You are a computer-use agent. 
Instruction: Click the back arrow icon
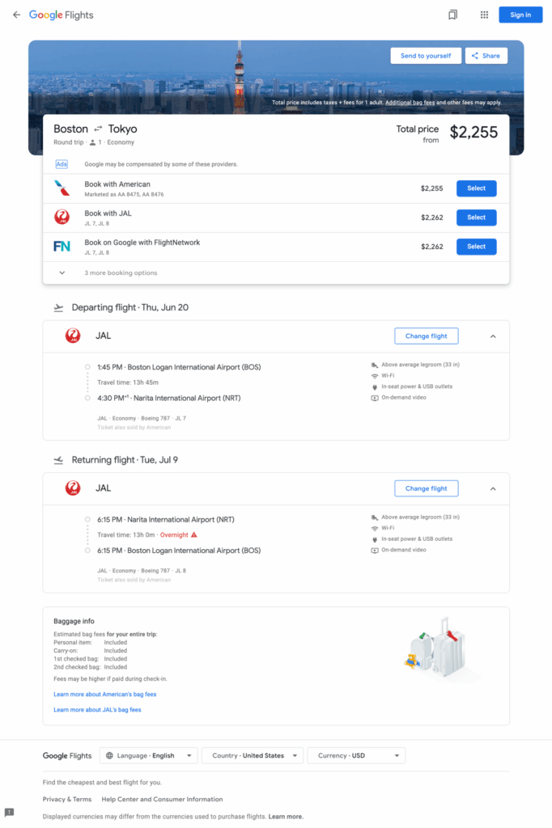pyautogui.click(x=16, y=15)
